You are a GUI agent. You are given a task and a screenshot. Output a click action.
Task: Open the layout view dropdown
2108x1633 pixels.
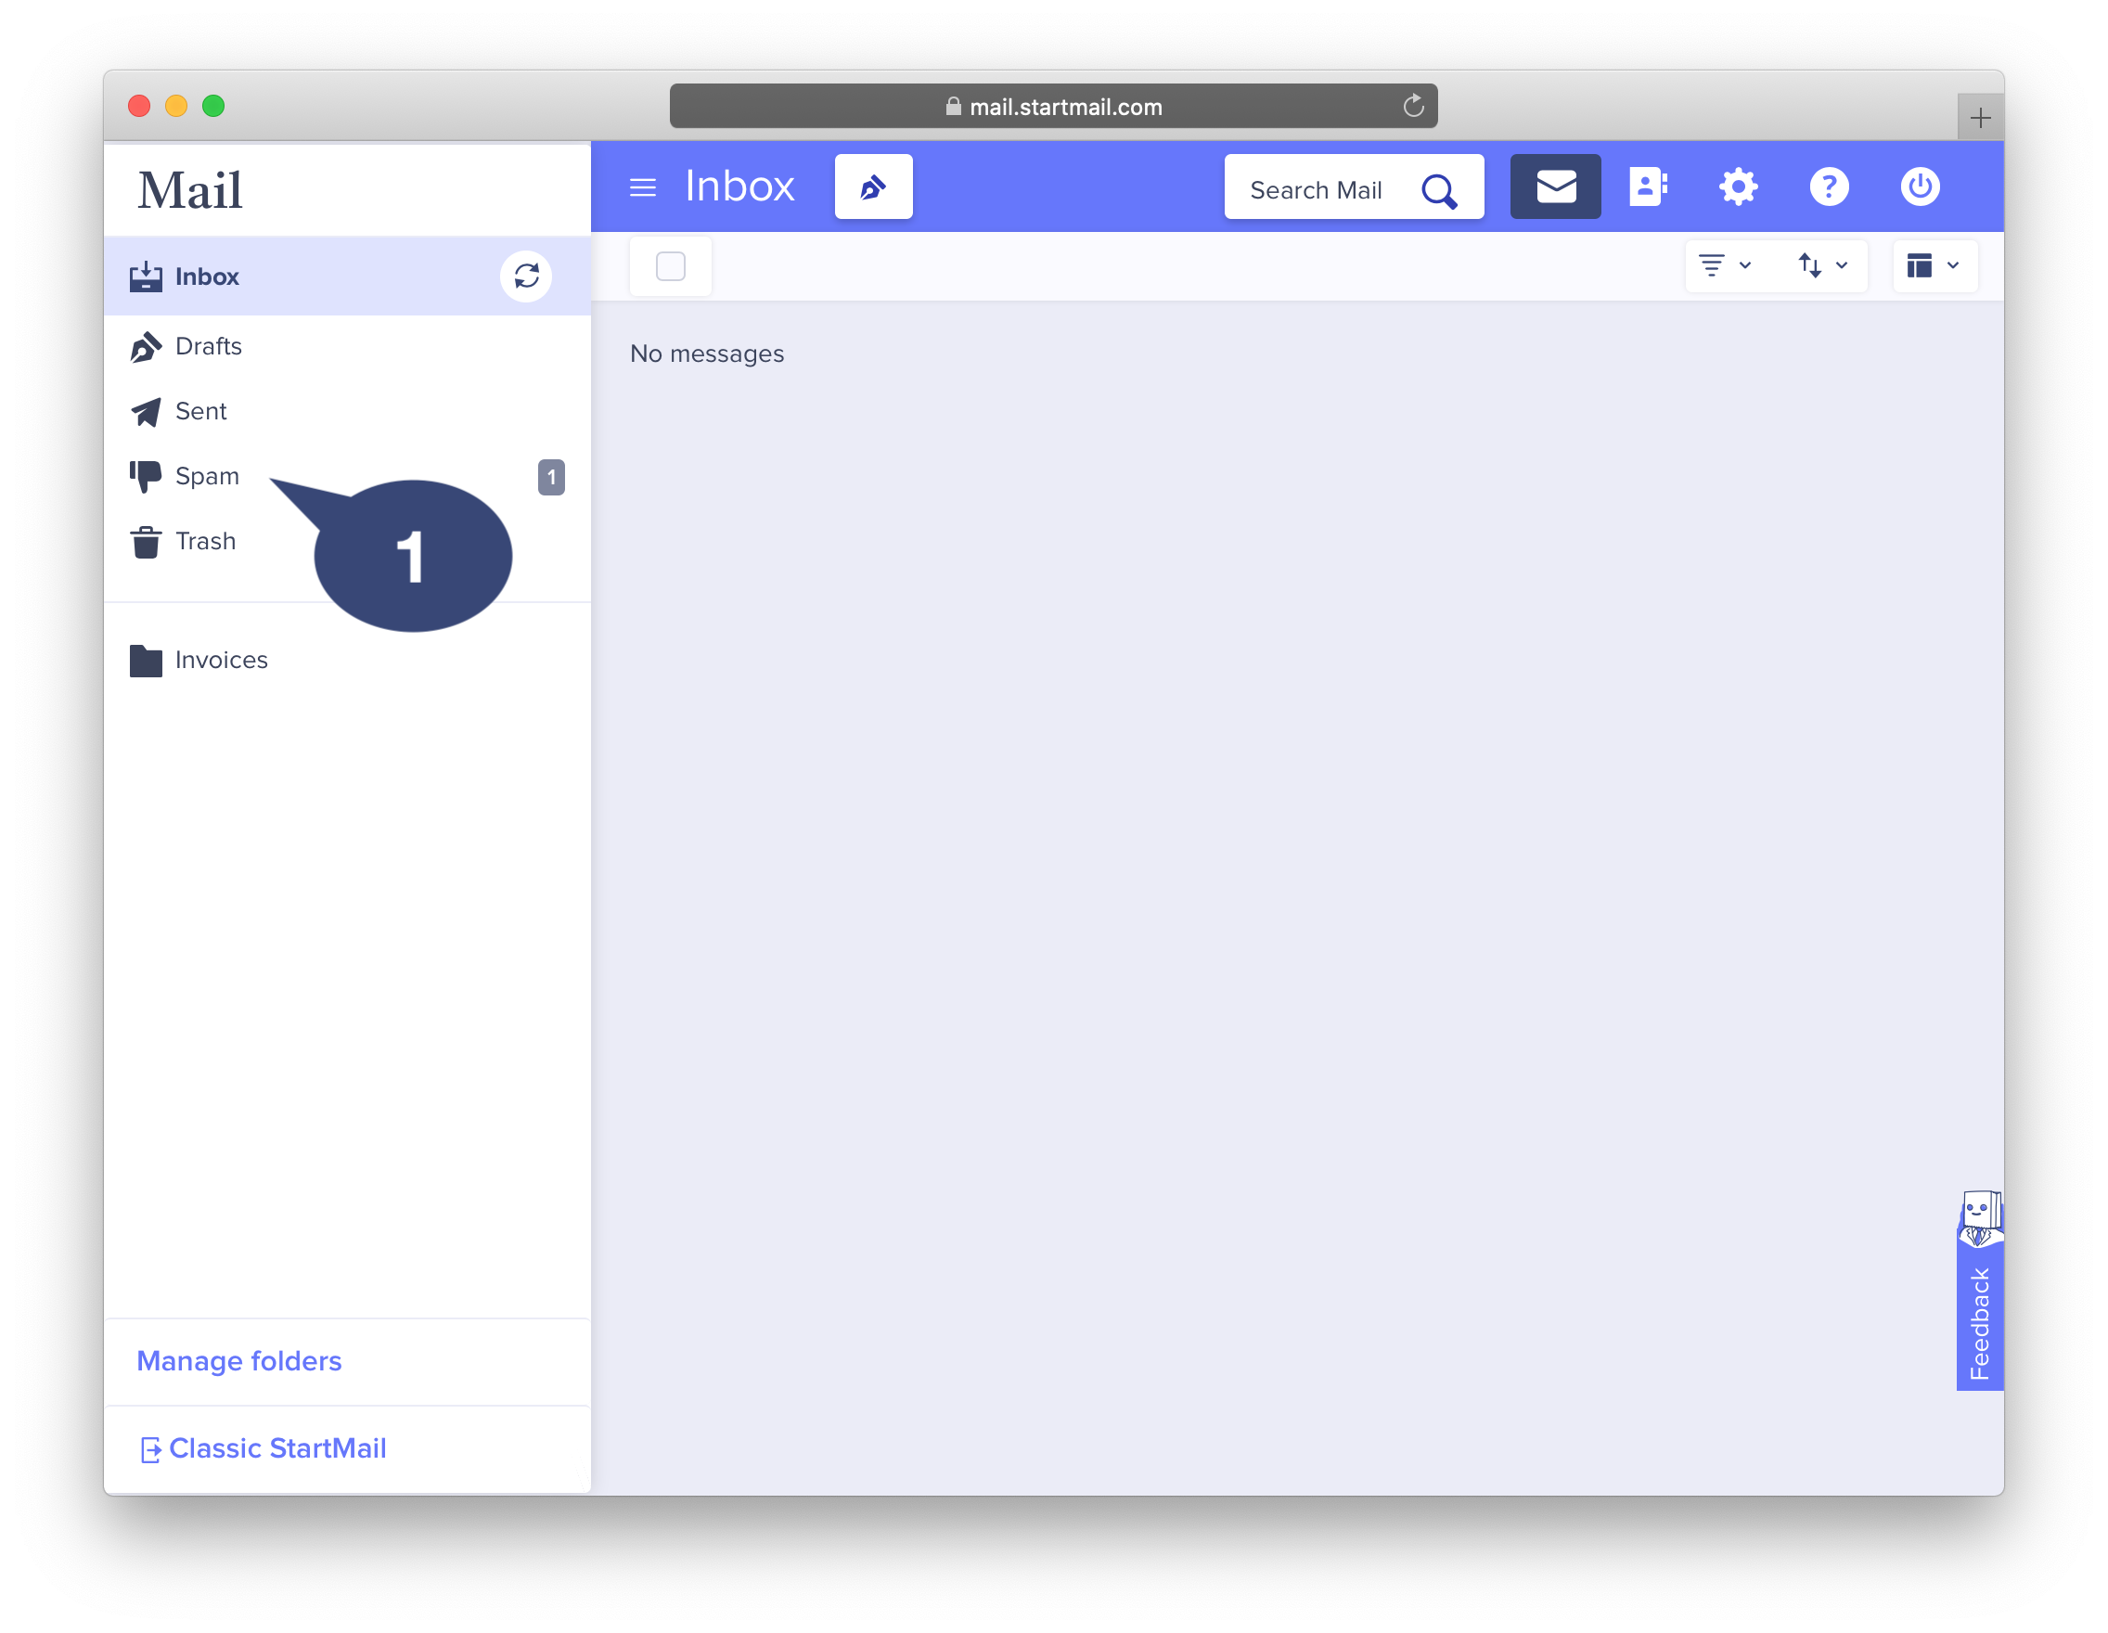click(1933, 265)
